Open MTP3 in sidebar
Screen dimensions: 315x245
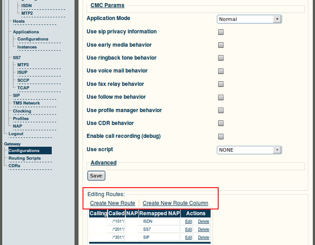tap(23, 65)
